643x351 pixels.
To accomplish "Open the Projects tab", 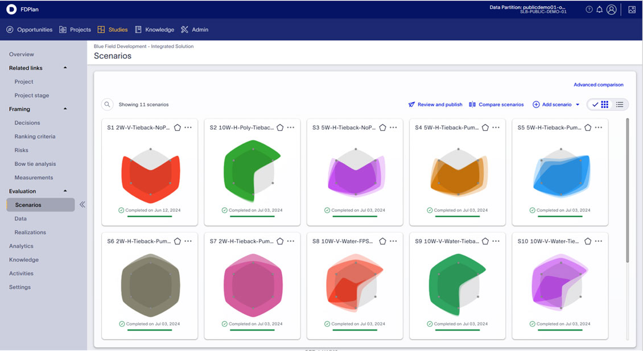I will tap(75, 30).
